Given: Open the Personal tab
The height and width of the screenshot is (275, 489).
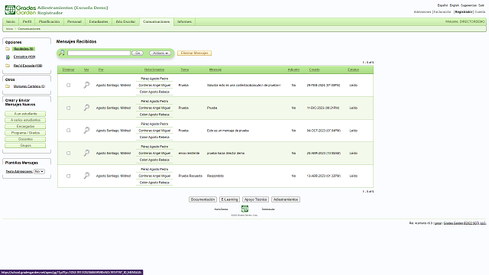Looking at the screenshot, I should (x=74, y=22).
